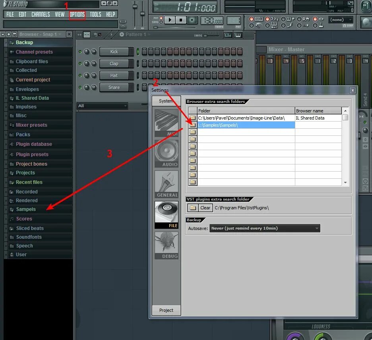Click the tempo display 130.000
372x340 pixels.
[211, 20]
